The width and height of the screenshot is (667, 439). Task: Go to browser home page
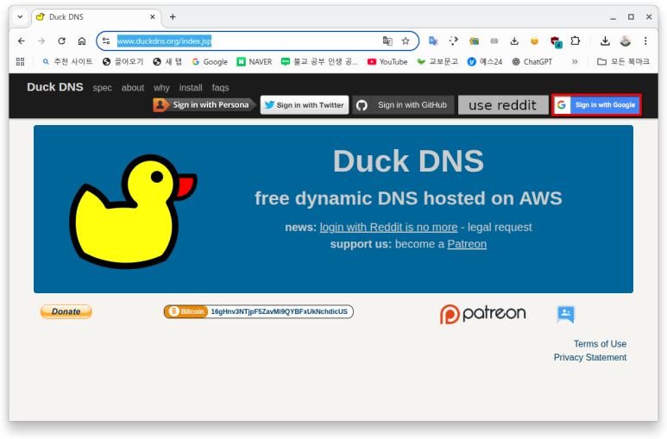[82, 41]
